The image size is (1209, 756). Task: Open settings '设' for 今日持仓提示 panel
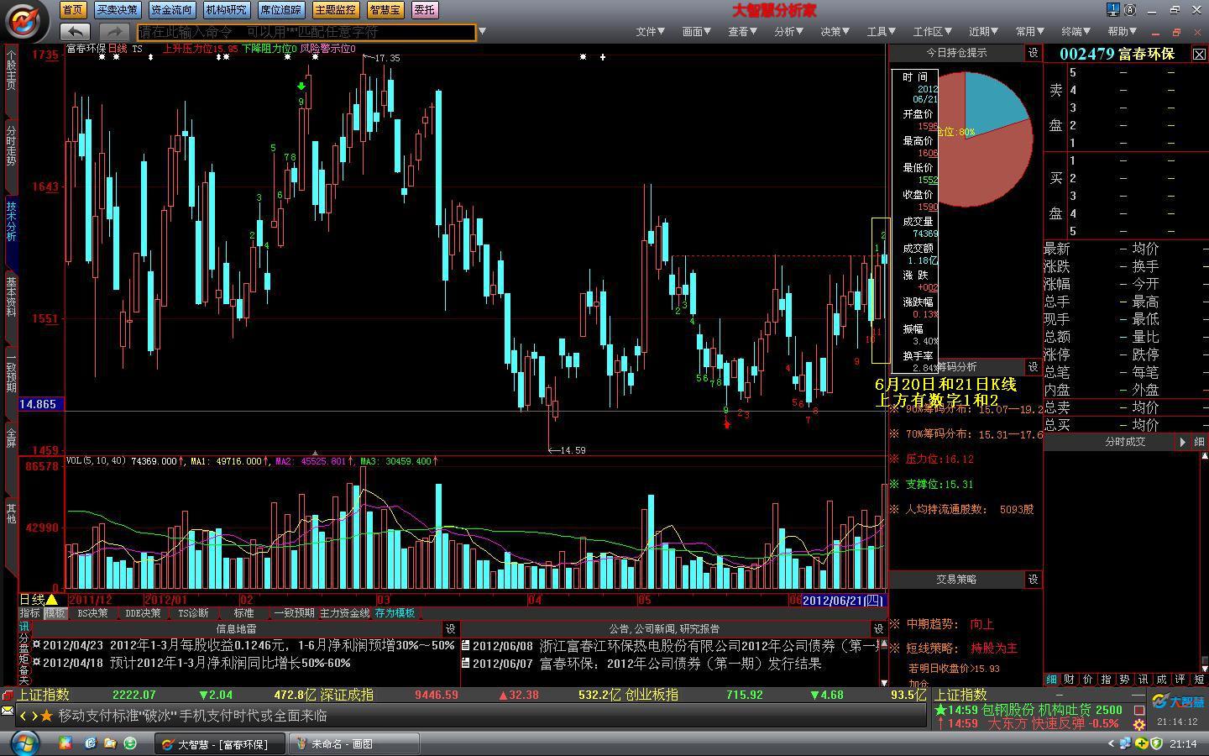point(1034,53)
